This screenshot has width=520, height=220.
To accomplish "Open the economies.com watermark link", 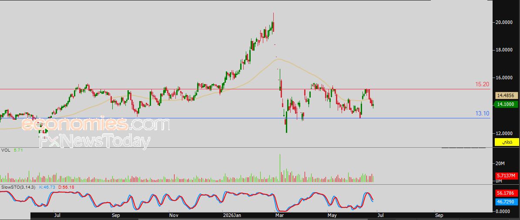I will pos(95,124).
